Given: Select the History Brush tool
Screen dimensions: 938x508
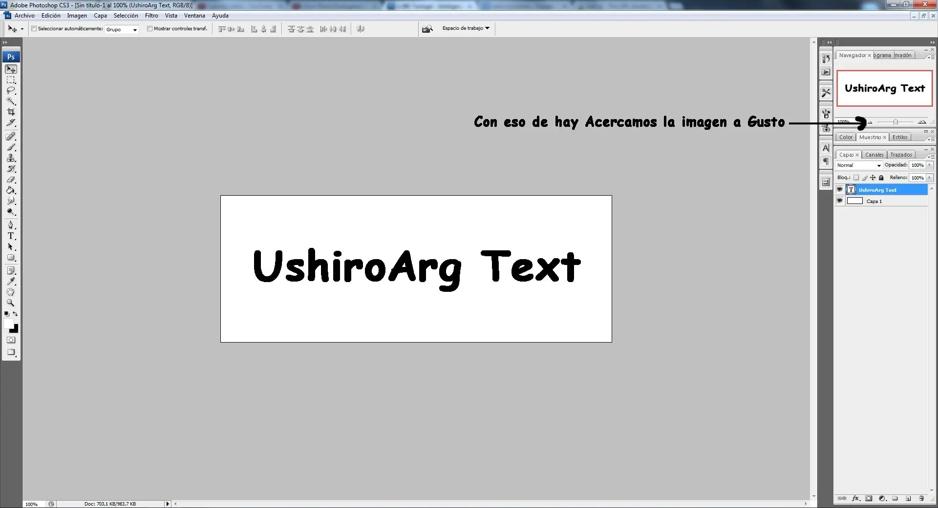Looking at the screenshot, I should (x=11, y=169).
